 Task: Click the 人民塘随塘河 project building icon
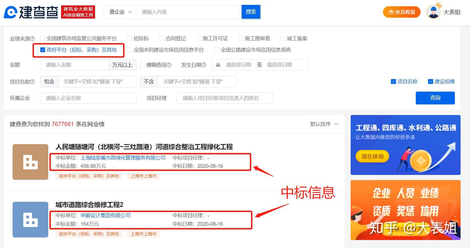(x=30, y=162)
